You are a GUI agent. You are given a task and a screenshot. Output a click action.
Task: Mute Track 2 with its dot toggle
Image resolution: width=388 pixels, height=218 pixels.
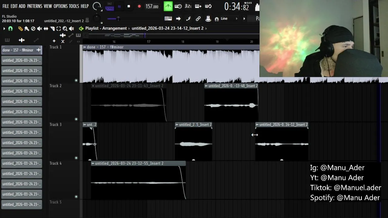76,119
